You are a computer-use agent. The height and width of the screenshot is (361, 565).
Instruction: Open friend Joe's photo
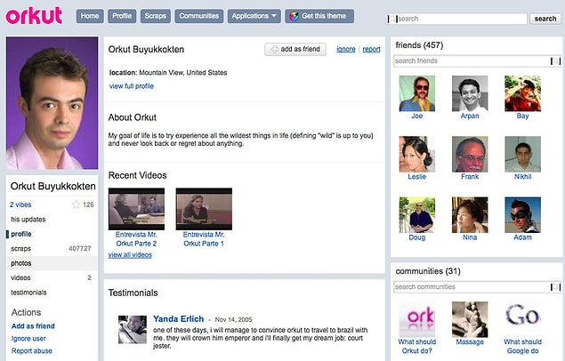pyautogui.click(x=417, y=93)
